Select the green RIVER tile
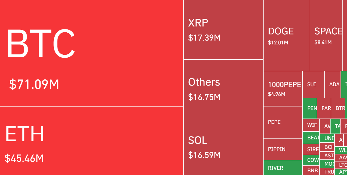Screen dimensions: 347x175 (x=283, y=168)
